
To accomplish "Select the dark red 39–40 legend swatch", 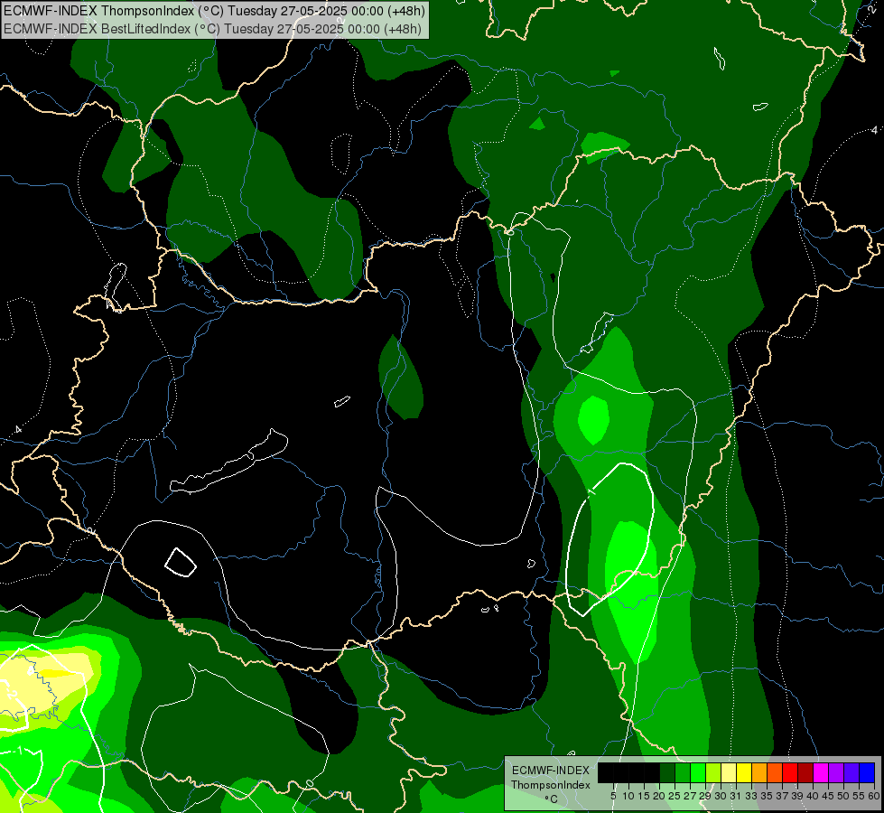I will point(805,772).
